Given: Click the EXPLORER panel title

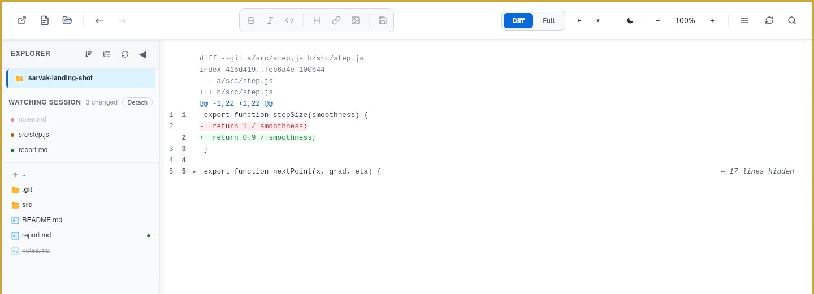Looking at the screenshot, I should coord(31,54).
